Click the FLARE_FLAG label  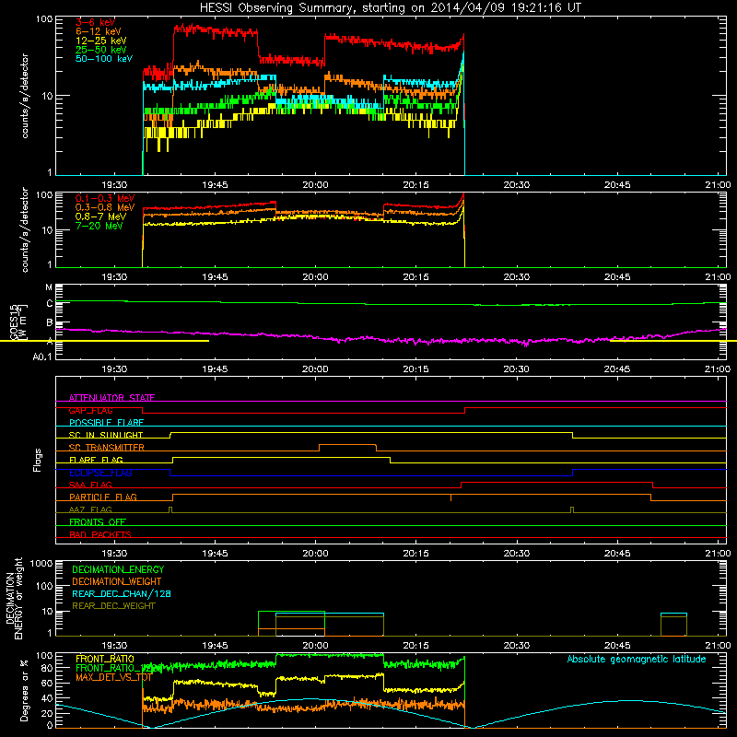coord(96,460)
